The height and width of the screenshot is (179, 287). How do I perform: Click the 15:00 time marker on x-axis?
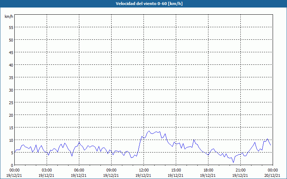click(x=176, y=170)
